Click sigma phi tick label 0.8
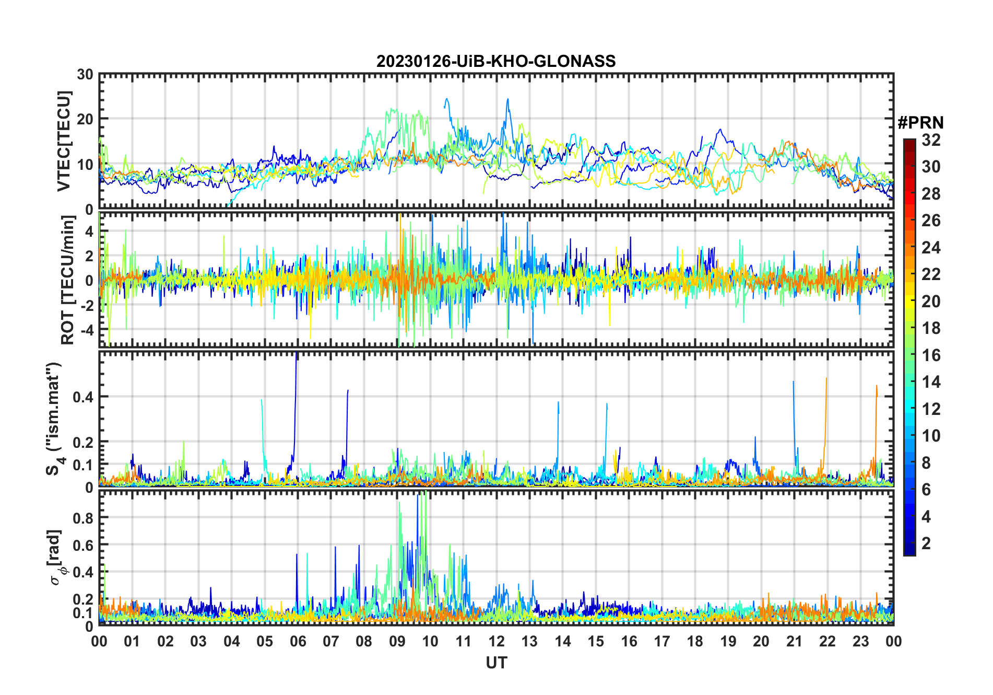The image size is (993, 695). pos(82,518)
